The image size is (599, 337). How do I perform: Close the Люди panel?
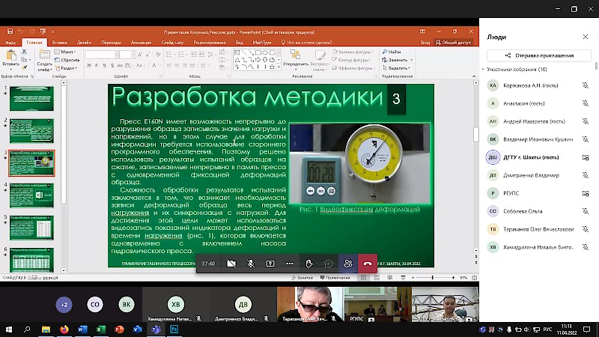click(586, 37)
